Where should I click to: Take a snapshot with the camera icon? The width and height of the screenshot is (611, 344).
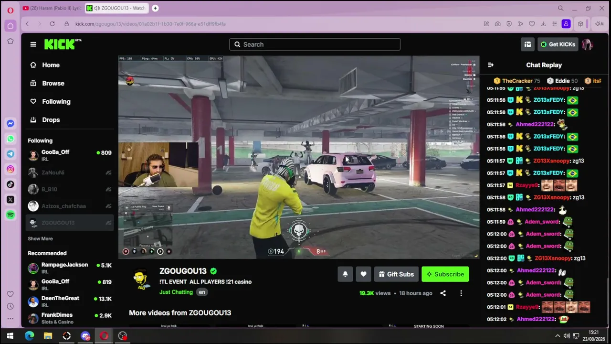tap(497, 24)
